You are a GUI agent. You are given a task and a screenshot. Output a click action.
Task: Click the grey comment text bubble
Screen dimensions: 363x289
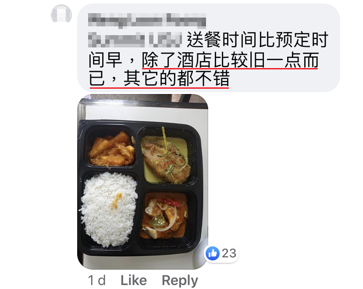(x=209, y=48)
